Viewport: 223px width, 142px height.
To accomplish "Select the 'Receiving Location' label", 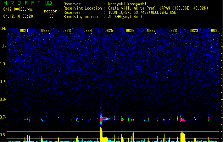I will tap(83, 8).
